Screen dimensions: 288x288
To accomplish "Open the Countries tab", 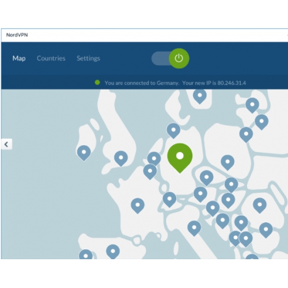I will (51, 58).
